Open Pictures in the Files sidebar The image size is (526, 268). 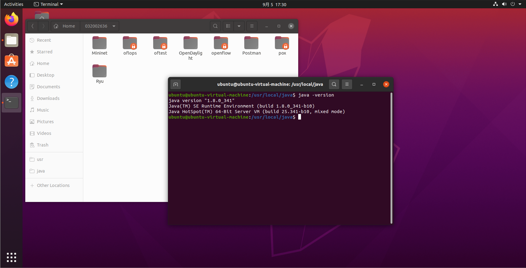(54, 122)
